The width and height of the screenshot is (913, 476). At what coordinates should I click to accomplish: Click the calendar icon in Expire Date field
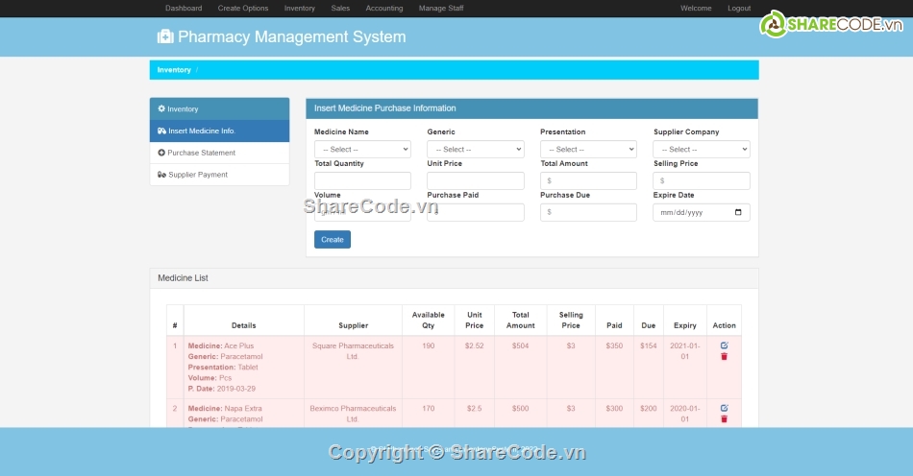[738, 212]
